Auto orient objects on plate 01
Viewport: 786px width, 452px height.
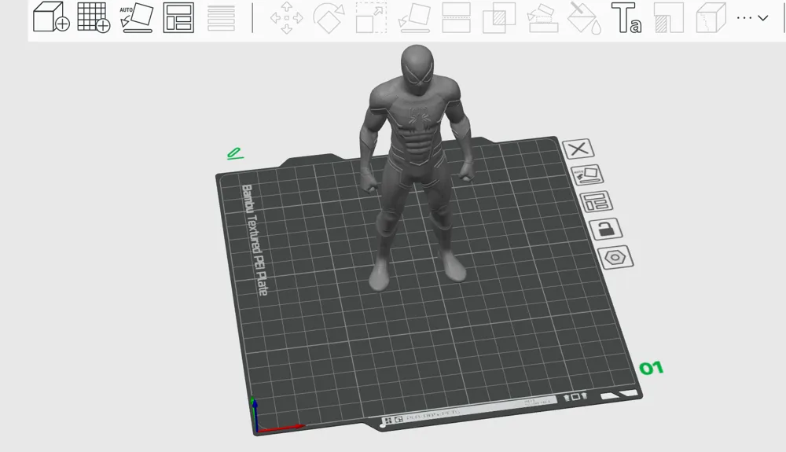coord(587,175)
